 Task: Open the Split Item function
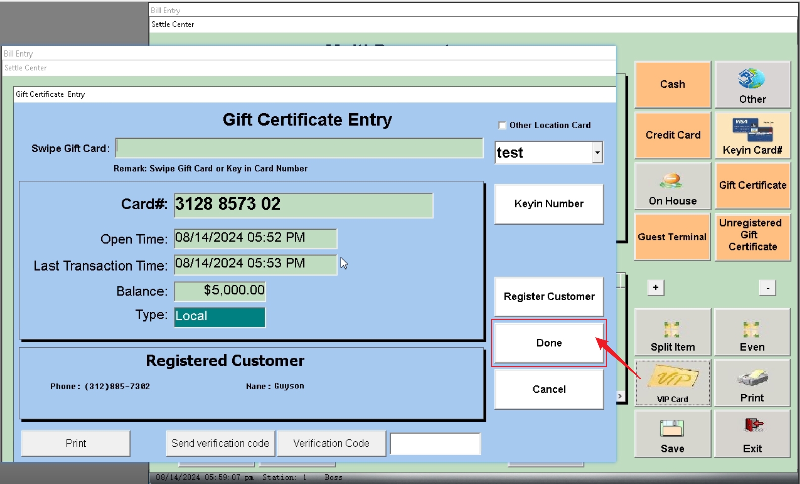[672, 332]
